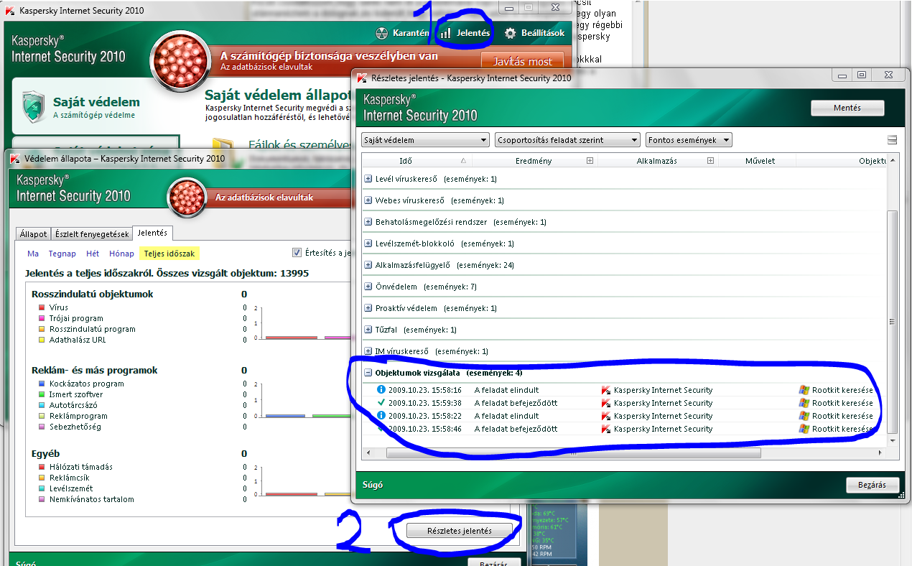This screenshot has width=912, height=566.
Task: Expand Alkalmazásfelügyelő events group
Action: (x=368, y=265)
